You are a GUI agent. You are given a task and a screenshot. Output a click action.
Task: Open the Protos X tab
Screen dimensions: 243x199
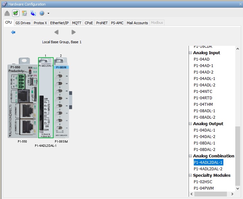pyautogui.click(x=40, y=23)
